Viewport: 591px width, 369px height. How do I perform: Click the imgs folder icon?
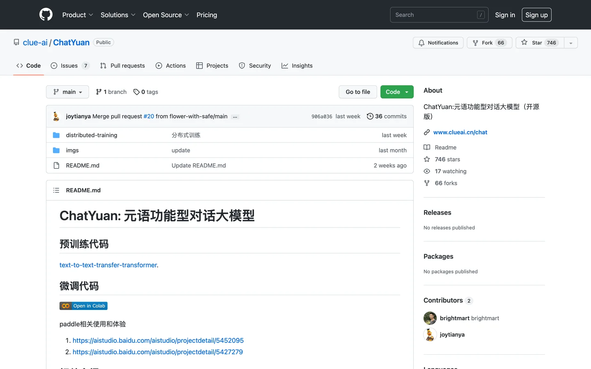click(56, 150)
